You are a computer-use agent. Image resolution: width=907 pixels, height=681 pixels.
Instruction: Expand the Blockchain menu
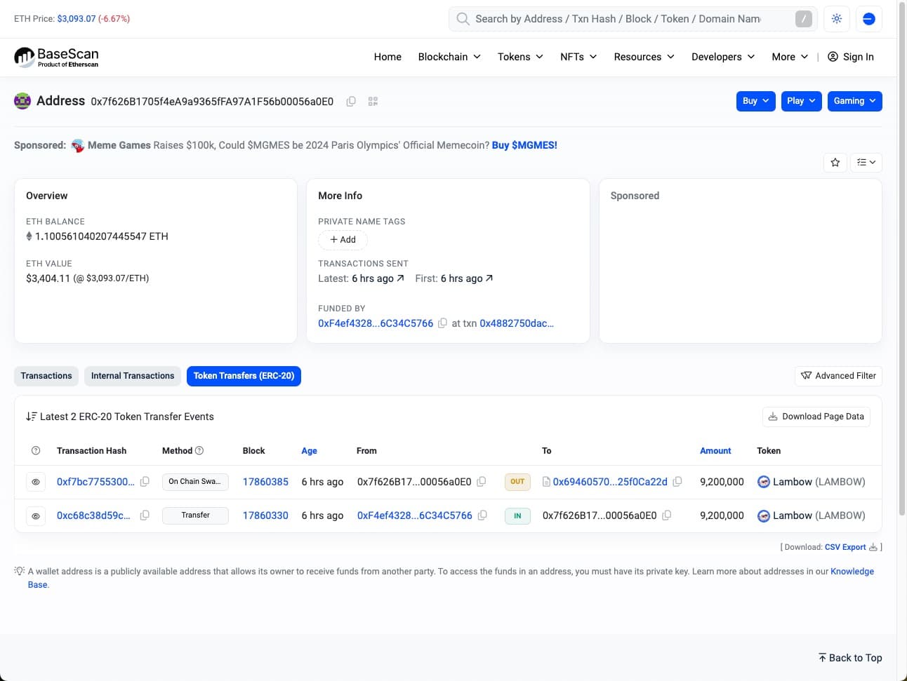pyautogui.click(x=449, y=57)
